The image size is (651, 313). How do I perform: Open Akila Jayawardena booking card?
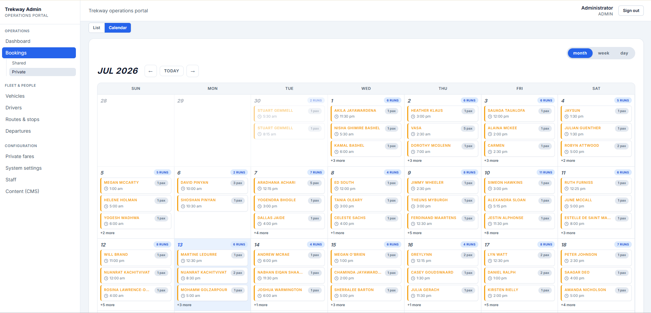tap(366, 113)
